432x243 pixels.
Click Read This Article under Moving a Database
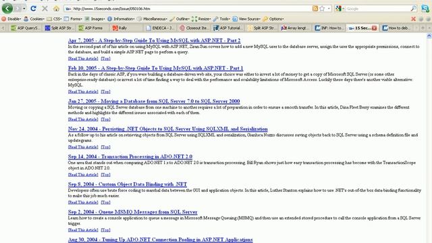coord(83,119)
